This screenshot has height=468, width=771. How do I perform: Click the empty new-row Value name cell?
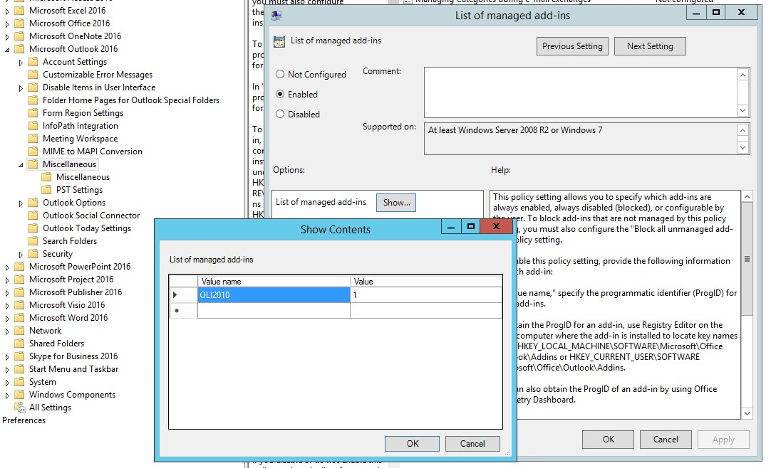point(274,311)
